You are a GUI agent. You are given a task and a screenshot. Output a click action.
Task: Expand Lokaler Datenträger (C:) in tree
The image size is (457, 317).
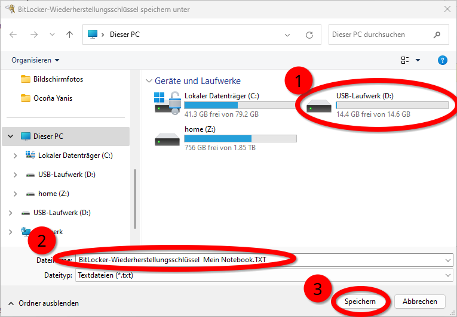15,156
